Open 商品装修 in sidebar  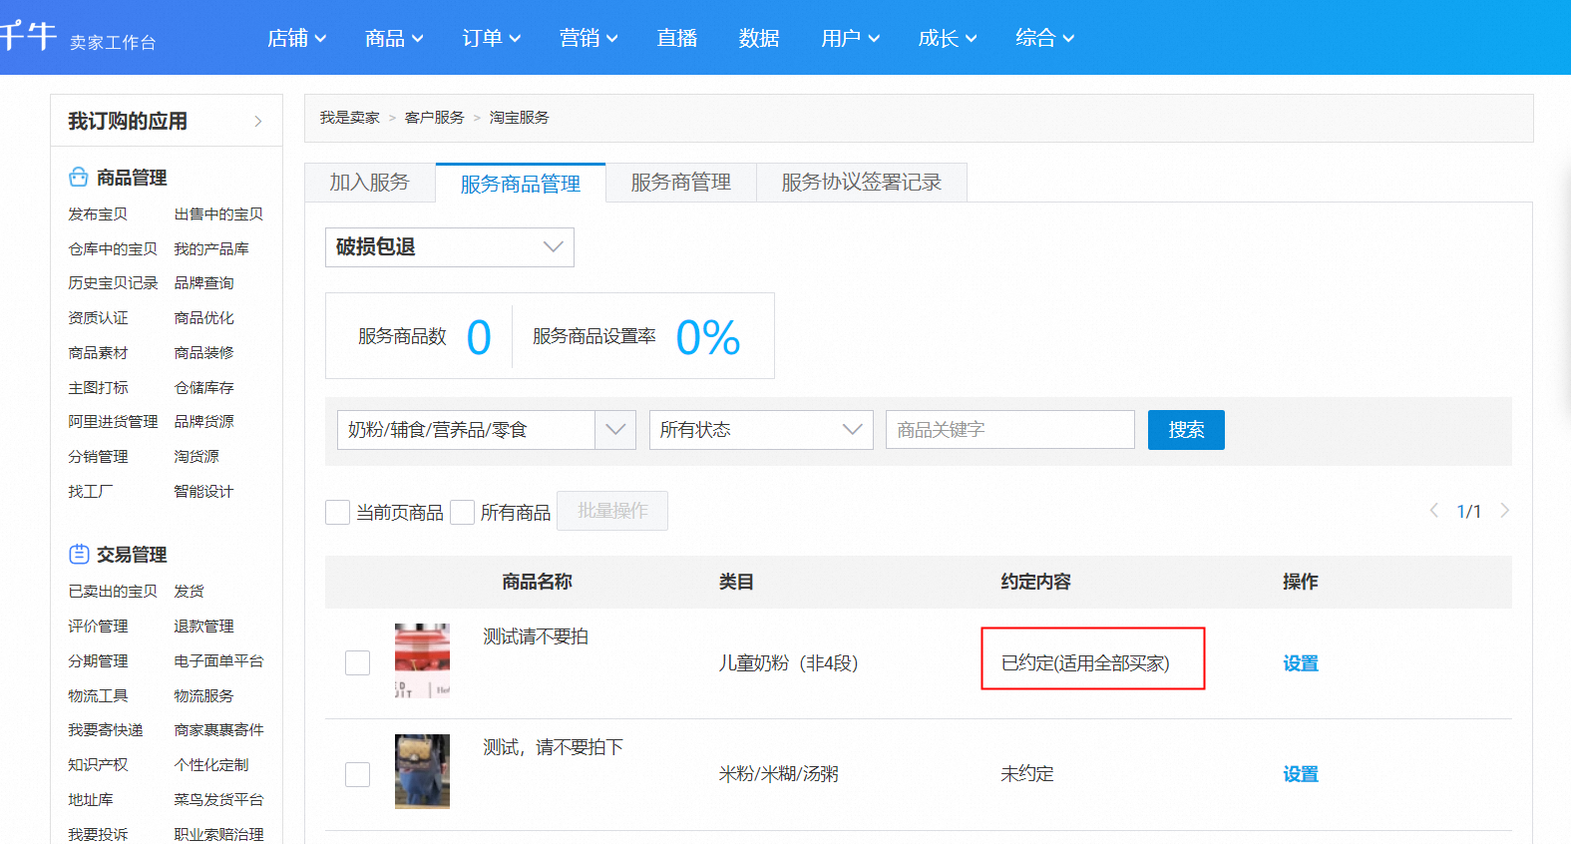coord(203,353)
